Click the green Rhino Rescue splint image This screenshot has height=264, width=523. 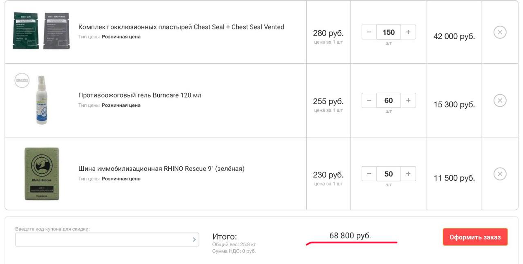tap(42, 174)
